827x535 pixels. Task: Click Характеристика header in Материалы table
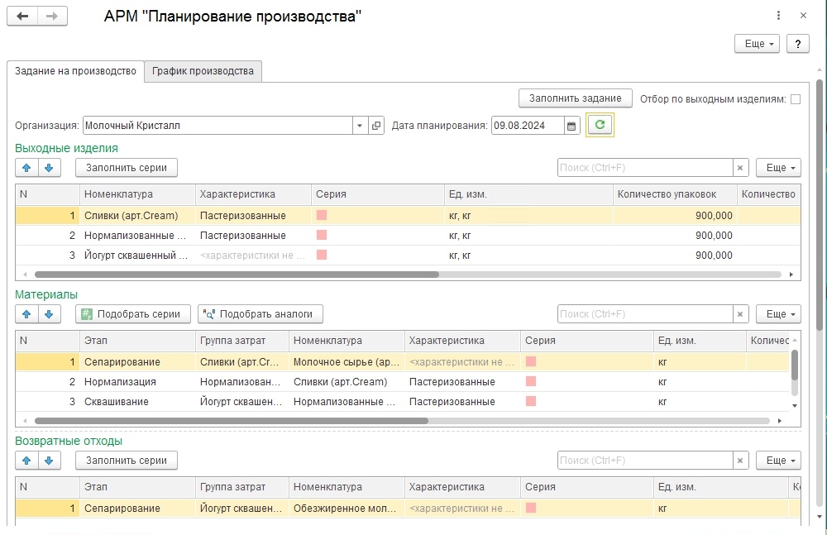[462, 341]
